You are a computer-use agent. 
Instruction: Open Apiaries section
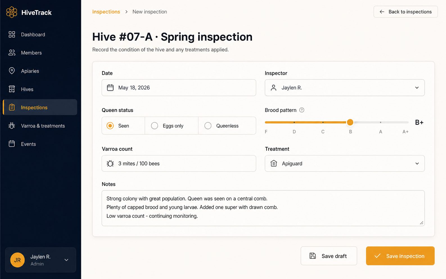(40, 71)
